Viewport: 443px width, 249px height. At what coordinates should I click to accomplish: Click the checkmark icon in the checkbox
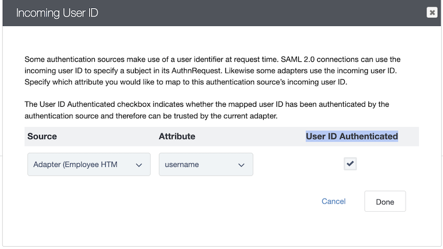pos(350,164)
